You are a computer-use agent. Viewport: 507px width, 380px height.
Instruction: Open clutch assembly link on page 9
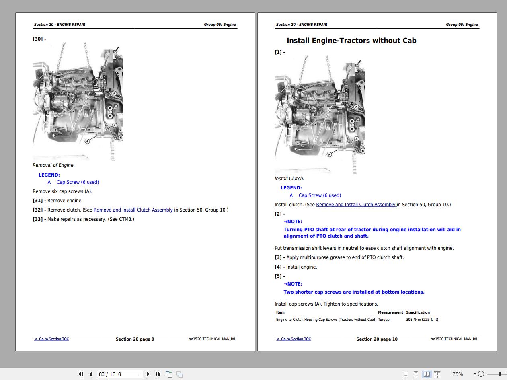[133, 210]
